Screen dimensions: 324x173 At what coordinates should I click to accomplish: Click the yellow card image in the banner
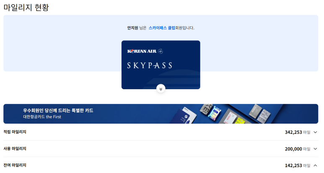click(x=240, y=121)
